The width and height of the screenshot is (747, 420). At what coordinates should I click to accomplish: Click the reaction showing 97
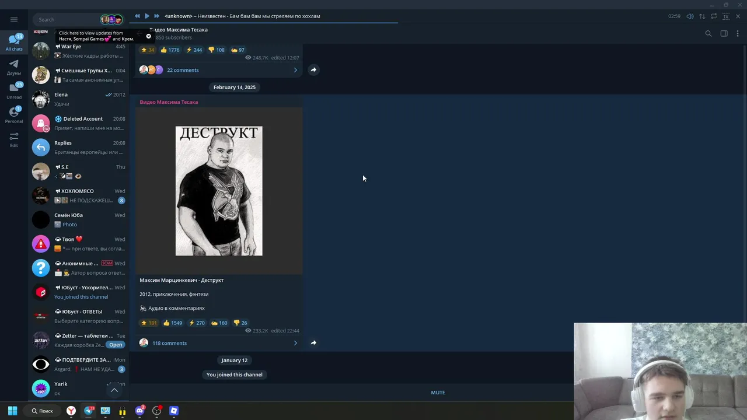coord(238,50)
